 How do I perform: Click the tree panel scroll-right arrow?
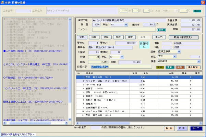click(66, 123)
